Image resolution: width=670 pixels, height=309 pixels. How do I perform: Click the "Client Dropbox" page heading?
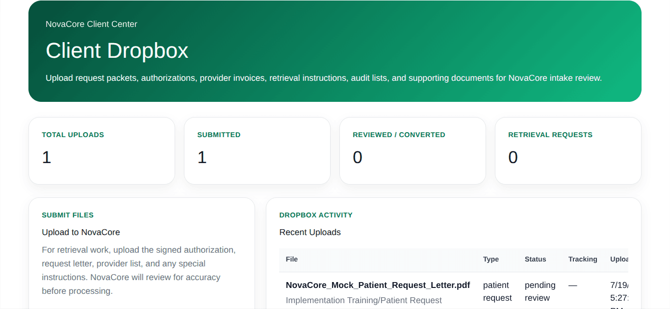coord(117,50)
